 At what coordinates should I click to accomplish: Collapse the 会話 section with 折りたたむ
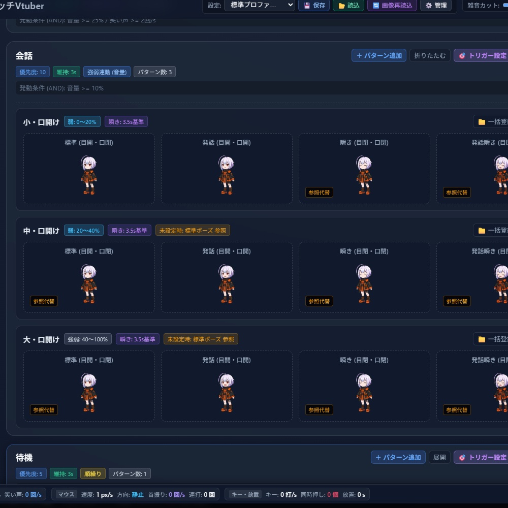click(x=430, y=55)
